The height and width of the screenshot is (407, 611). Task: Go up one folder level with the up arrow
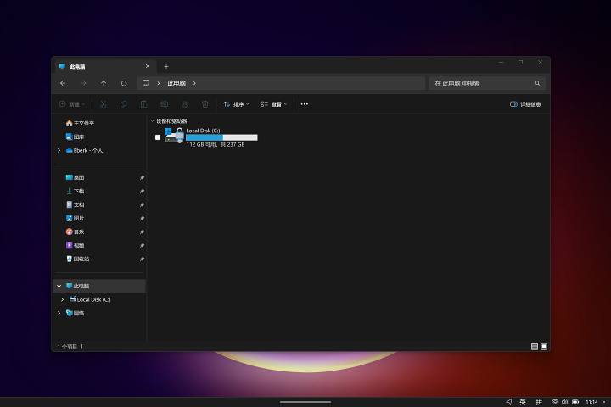tap(104, 83)
